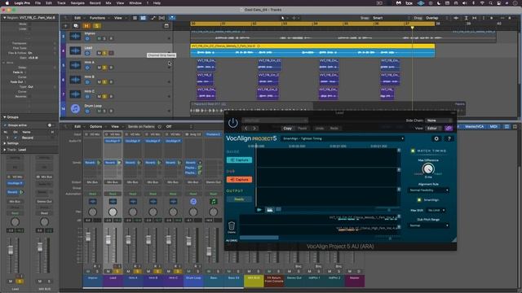Click the Hrm A track waveform icon
Viewport: 522px width, 293px height.
click(x=75, y=65)
